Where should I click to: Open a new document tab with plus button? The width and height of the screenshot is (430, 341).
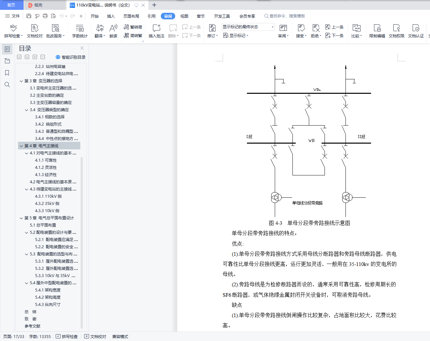tap(154, 5)
